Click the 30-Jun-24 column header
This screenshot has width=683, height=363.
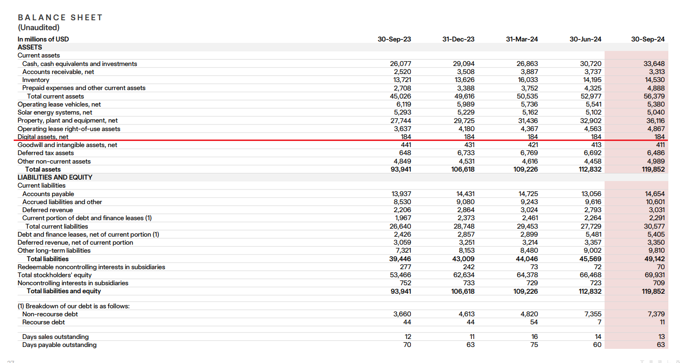pyautogui.click(x=585, y=39)
